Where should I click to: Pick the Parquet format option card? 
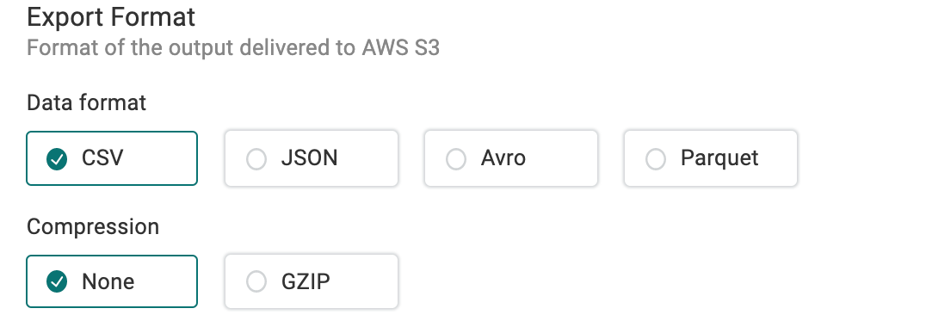711,158
